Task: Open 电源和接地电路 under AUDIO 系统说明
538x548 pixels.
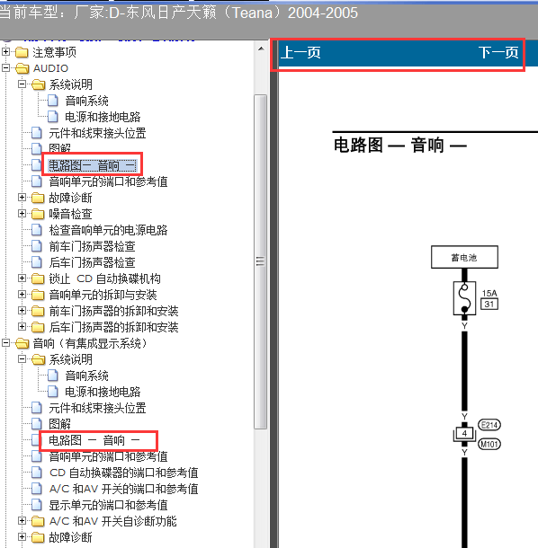Action: (x=103, y=117)
